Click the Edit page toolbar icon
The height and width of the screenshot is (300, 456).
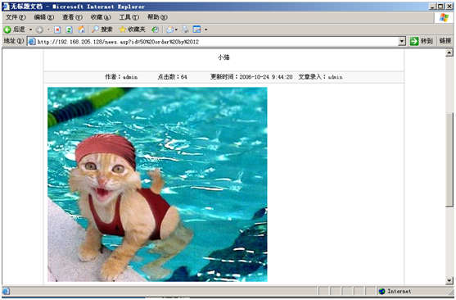point(196,30)
